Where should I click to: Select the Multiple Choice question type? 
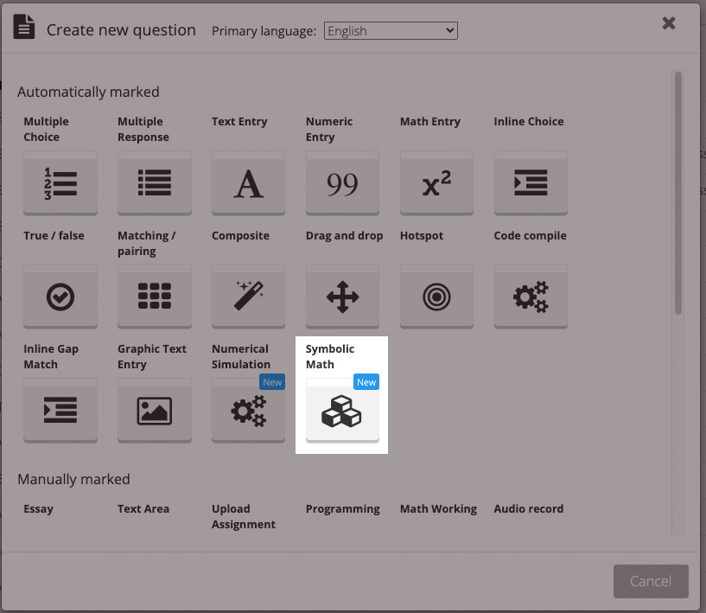[60, 183]
